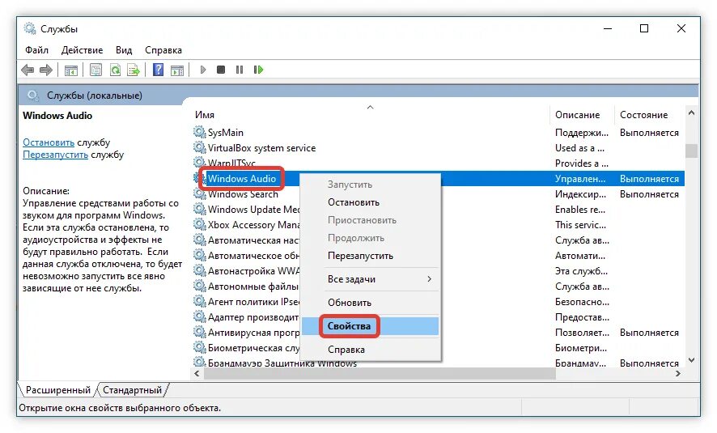Viewport: 717px width, 433px height.
Task: Click the magnifier icon beside Службы (локальные)
Action: coord(32,96)
